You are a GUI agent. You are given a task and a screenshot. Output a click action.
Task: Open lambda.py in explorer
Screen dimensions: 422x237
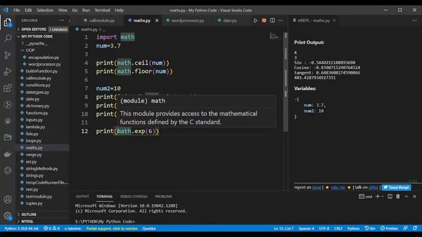click(35, 127)
